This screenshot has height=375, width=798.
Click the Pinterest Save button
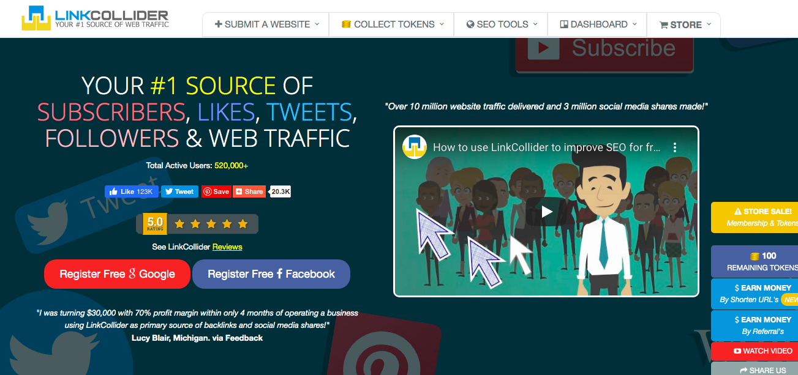pyautogui.click(x=216, y=191)
